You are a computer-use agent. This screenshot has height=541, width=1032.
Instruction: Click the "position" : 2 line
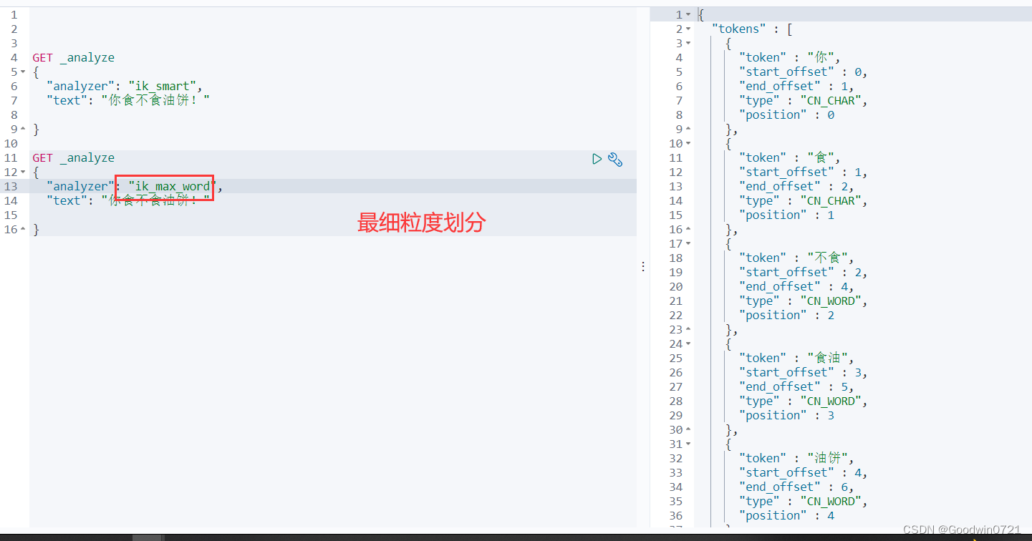(786, 315)
